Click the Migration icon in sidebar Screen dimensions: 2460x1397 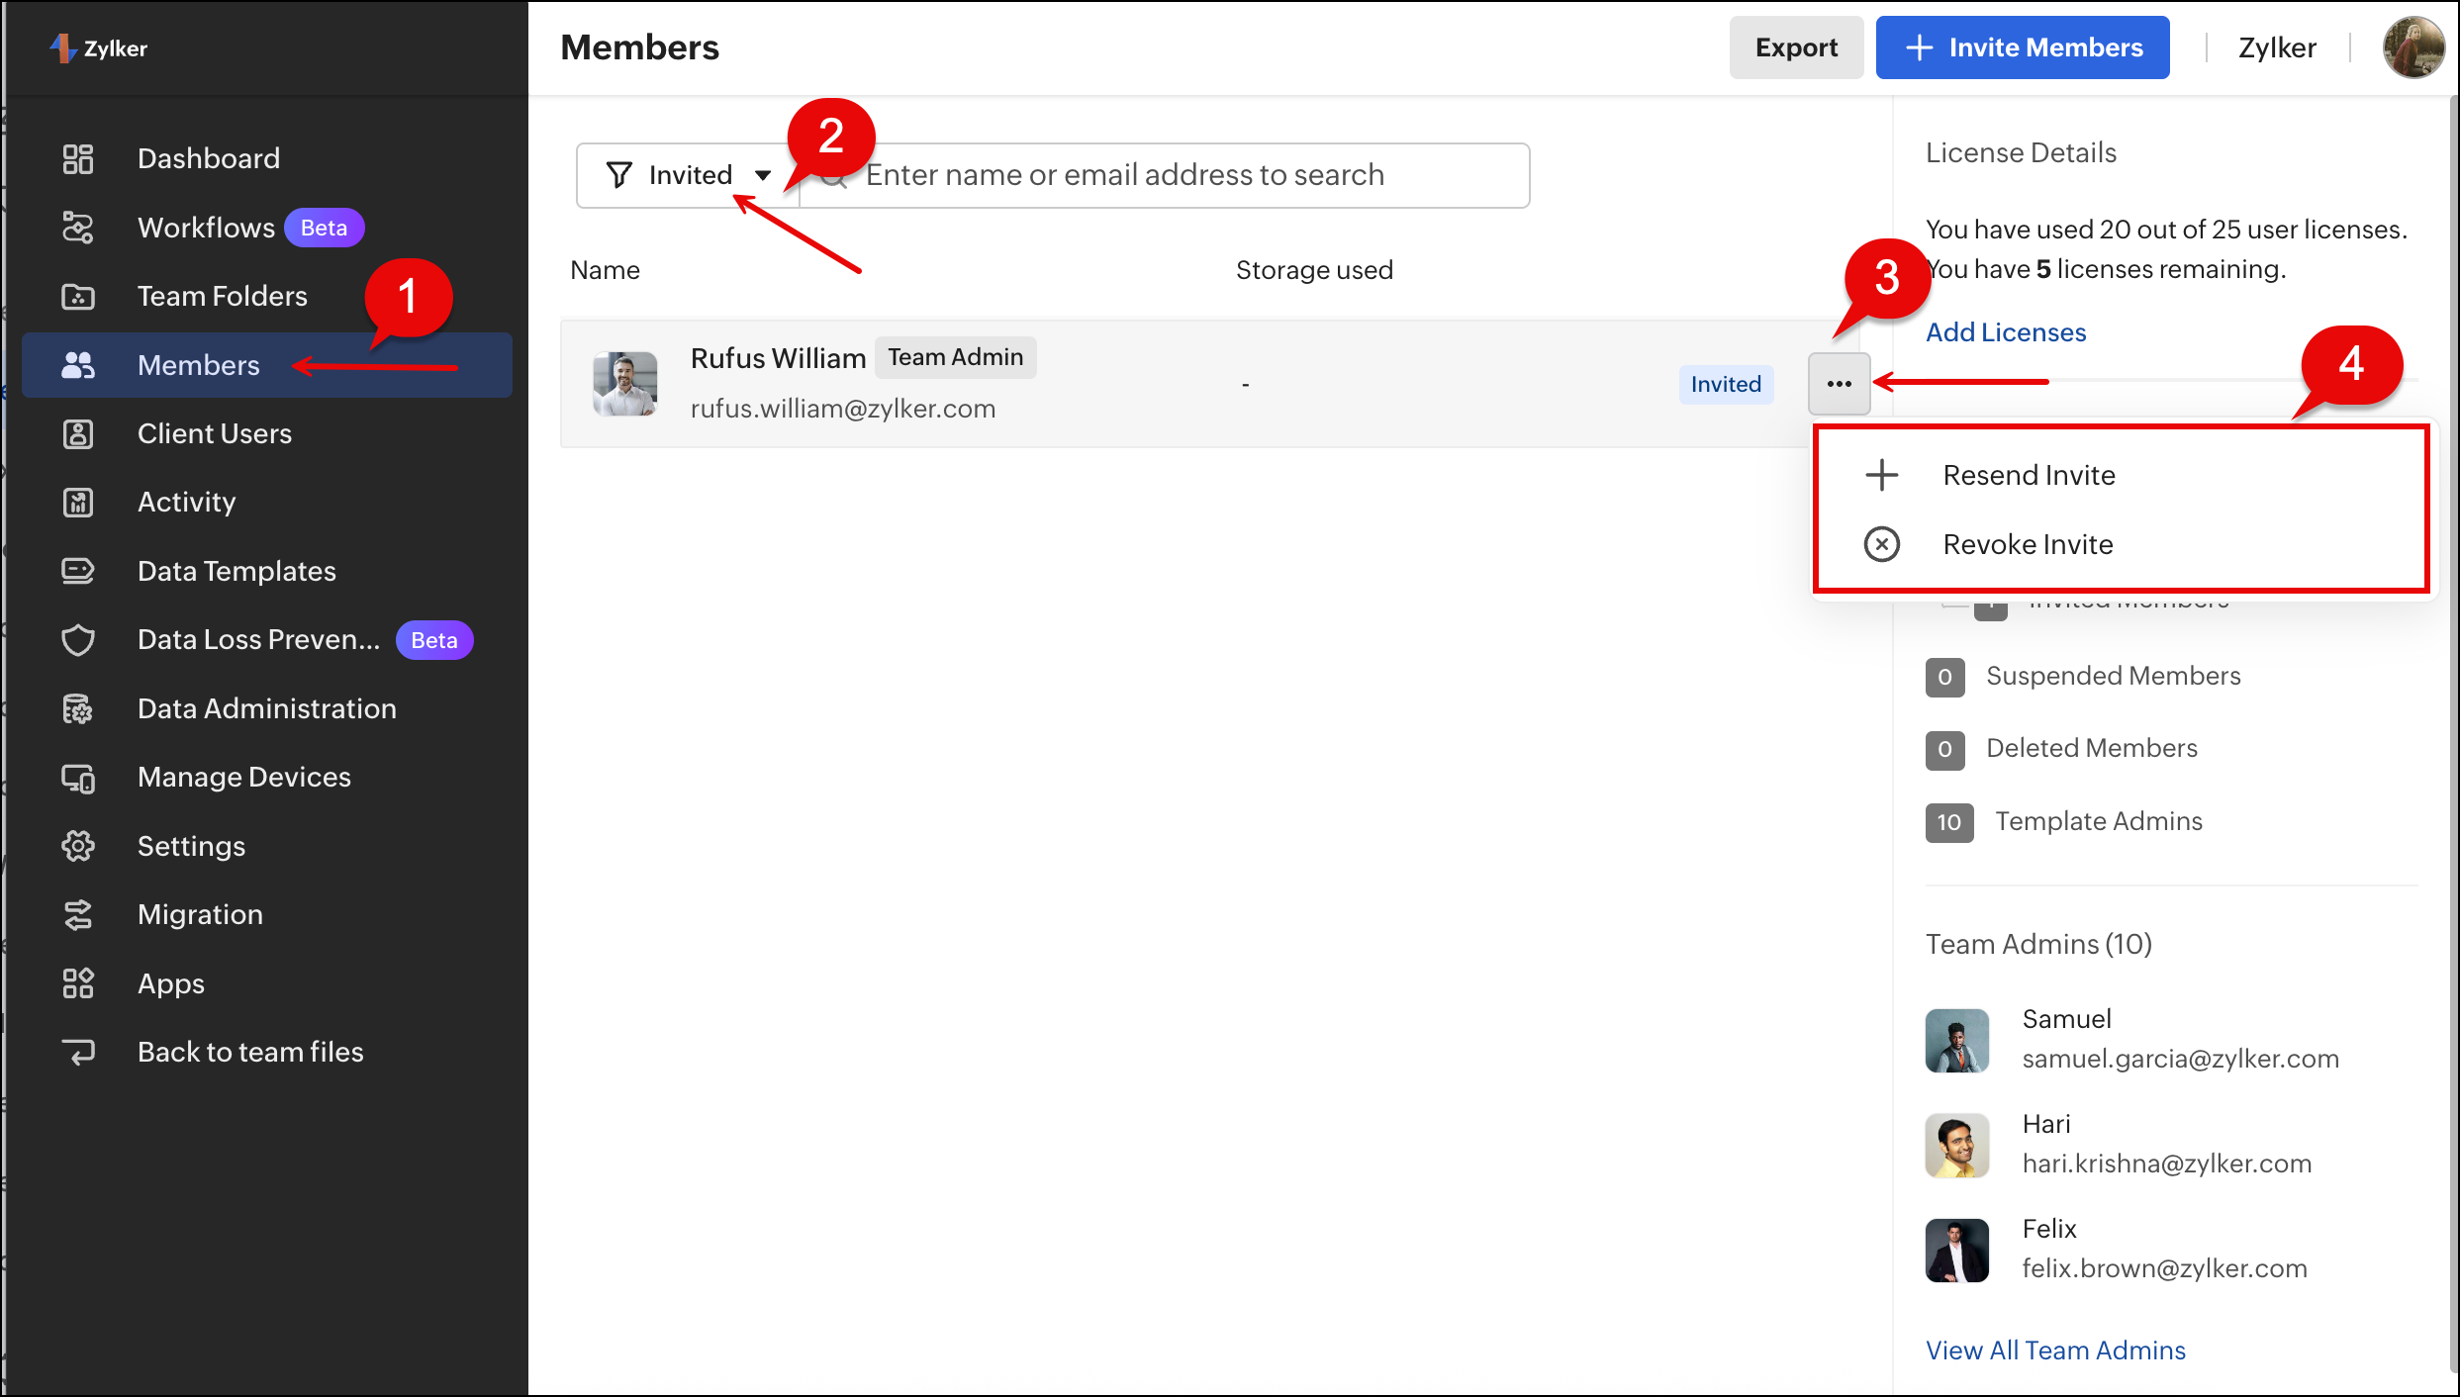tap(78, 915)
